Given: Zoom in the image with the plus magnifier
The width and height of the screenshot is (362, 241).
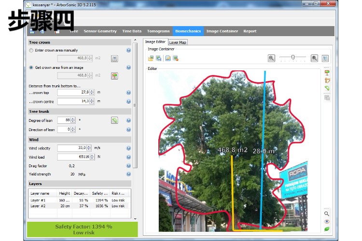Looking at the screenshot, I should 314,58.
